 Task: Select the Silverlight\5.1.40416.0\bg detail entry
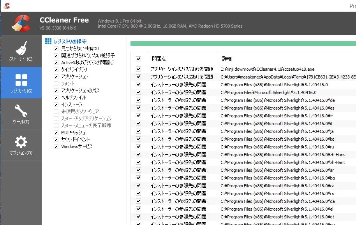pyautogui.click(x=278, y=178)
